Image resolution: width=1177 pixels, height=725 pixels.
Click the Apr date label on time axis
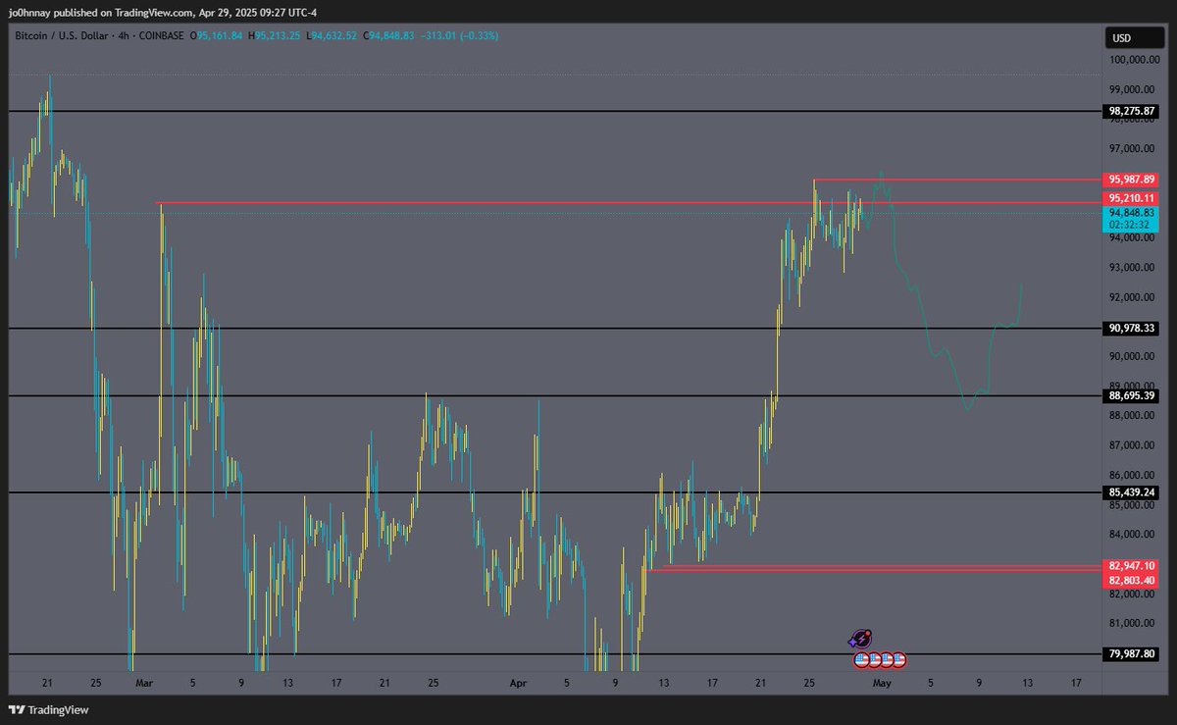520,682
